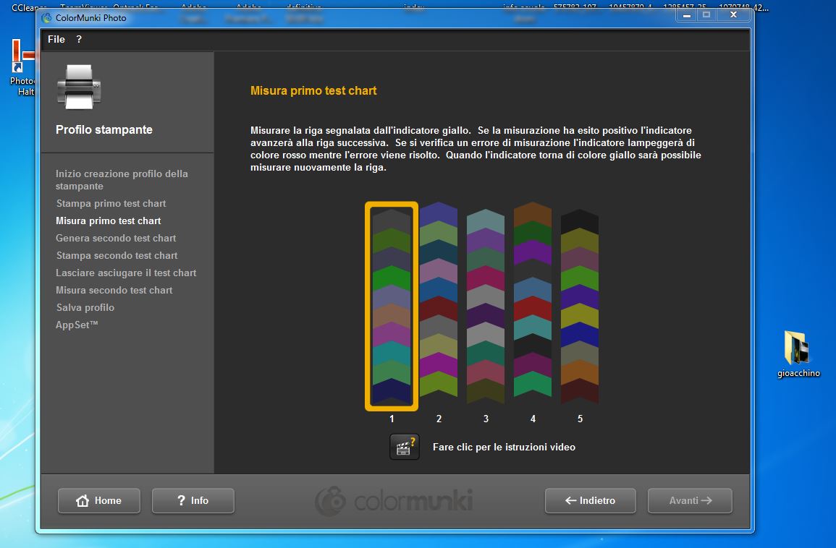Screen dimensions: 836x548
Task: Select color strip row 5
Action: [580, 307]
